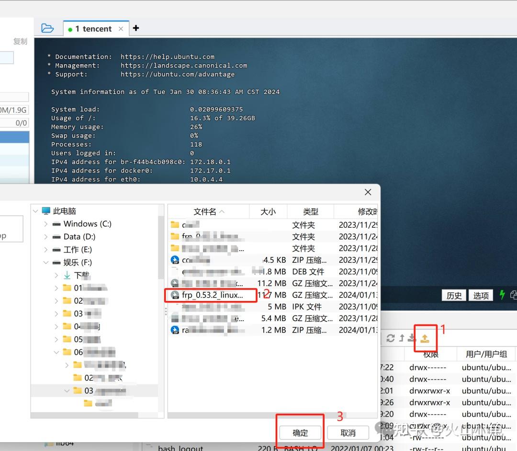Click the highlighted upload file icon
The width and height of the screenshot is (517, 451).
[x=424, y=338]
